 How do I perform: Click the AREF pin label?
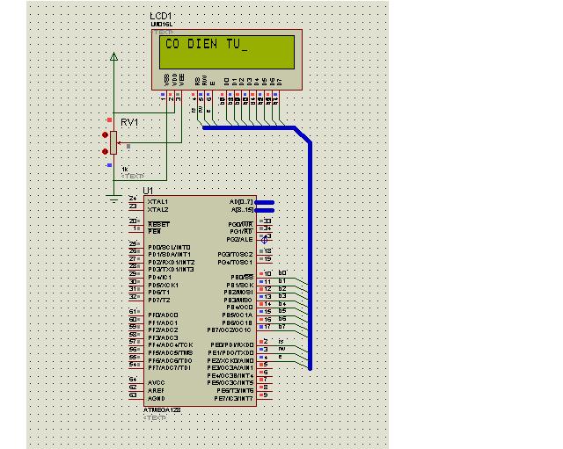(156, 390)
